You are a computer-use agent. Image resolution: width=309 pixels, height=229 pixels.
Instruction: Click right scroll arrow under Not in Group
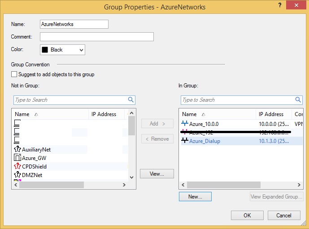point(124,185)
